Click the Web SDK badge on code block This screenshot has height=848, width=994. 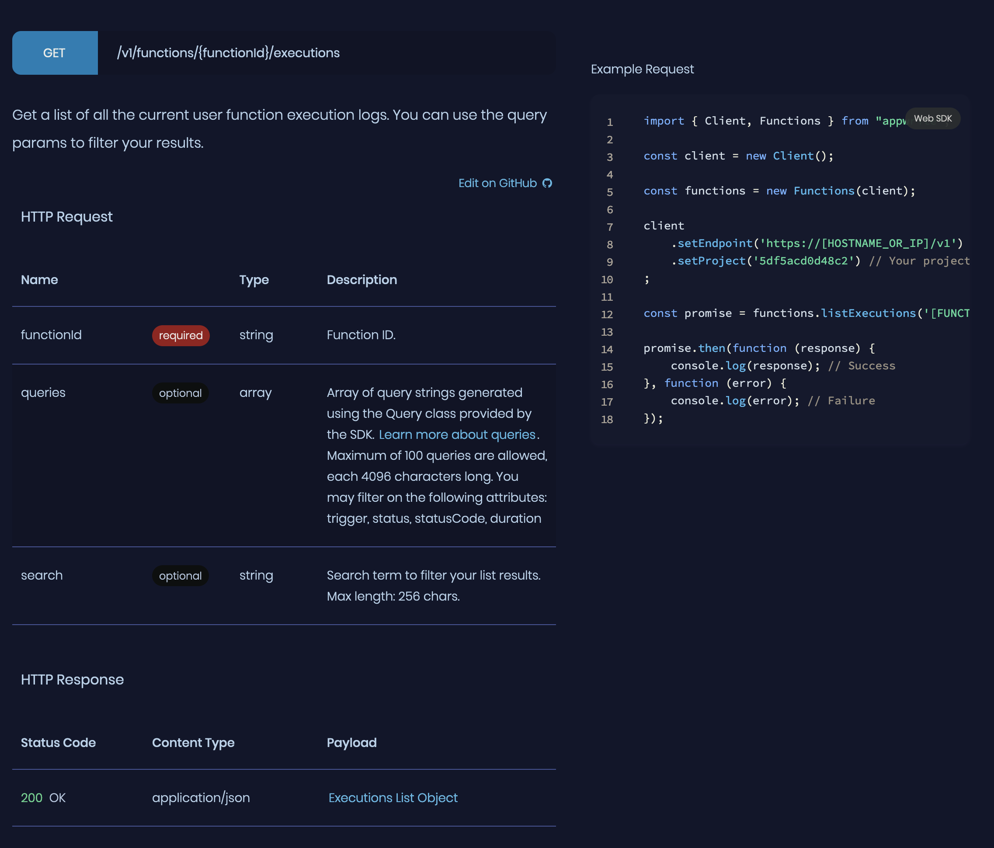[932, 118]
